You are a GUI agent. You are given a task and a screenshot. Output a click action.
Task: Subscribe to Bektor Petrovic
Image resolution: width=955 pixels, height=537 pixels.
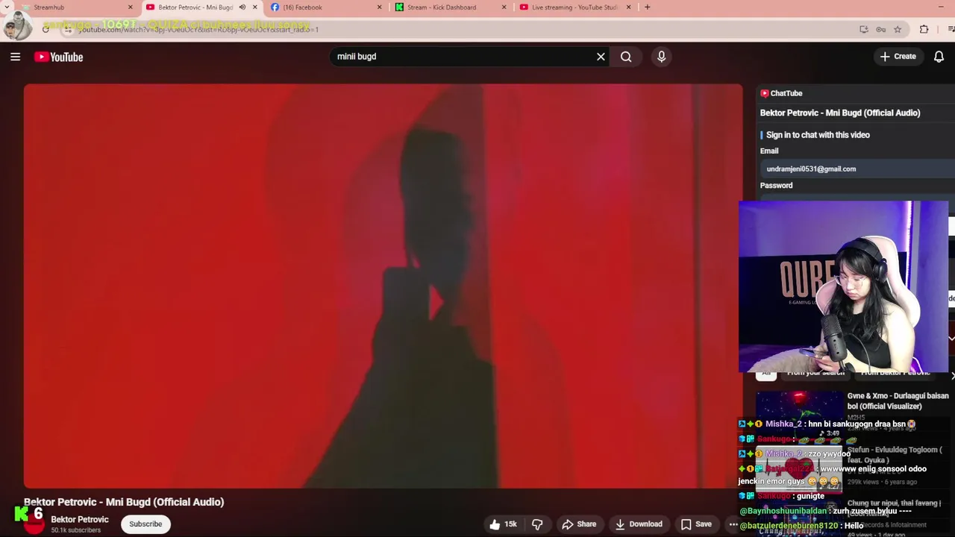145,524
